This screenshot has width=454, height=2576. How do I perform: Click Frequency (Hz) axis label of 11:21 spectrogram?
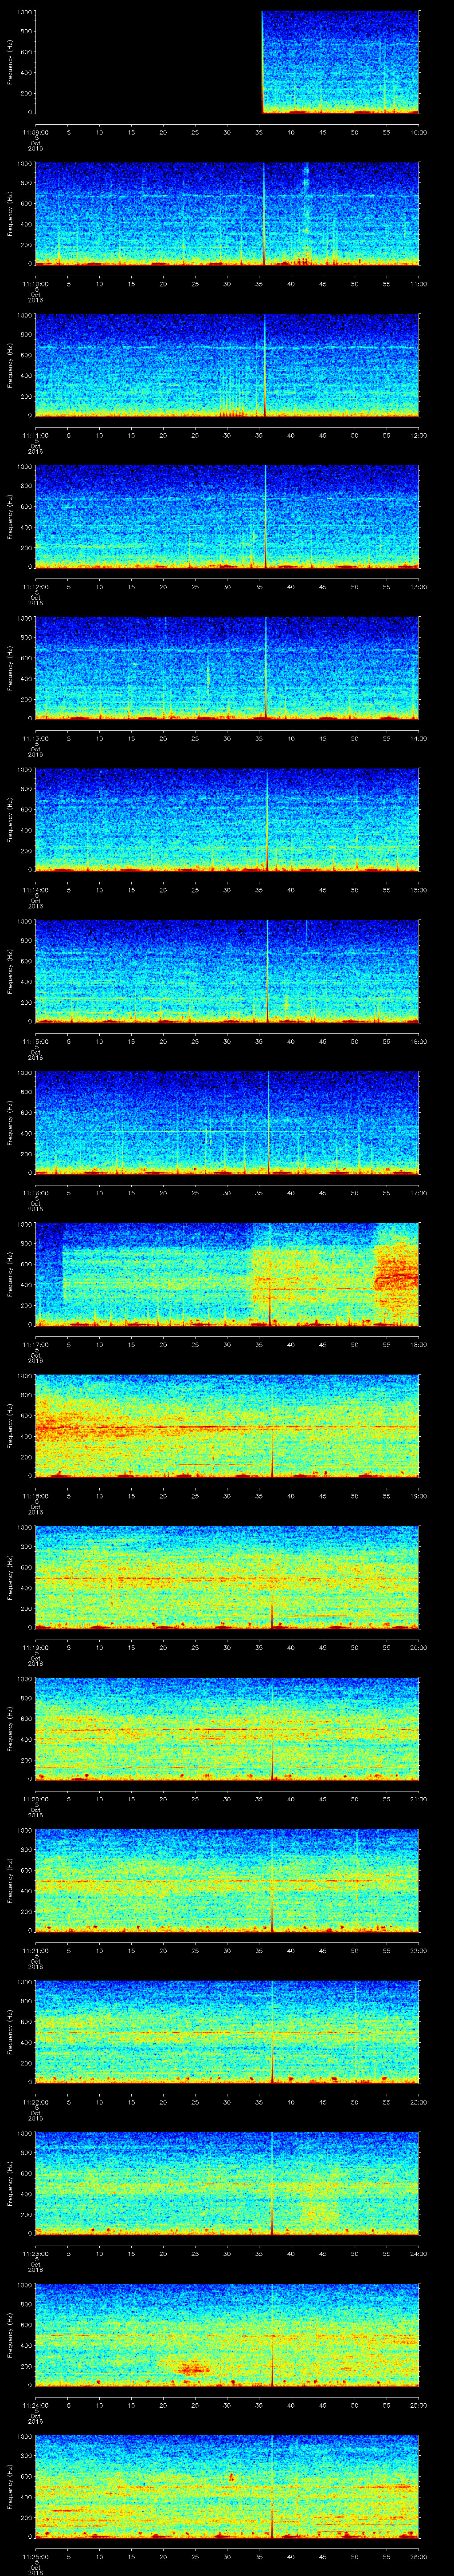(10, 1880)
